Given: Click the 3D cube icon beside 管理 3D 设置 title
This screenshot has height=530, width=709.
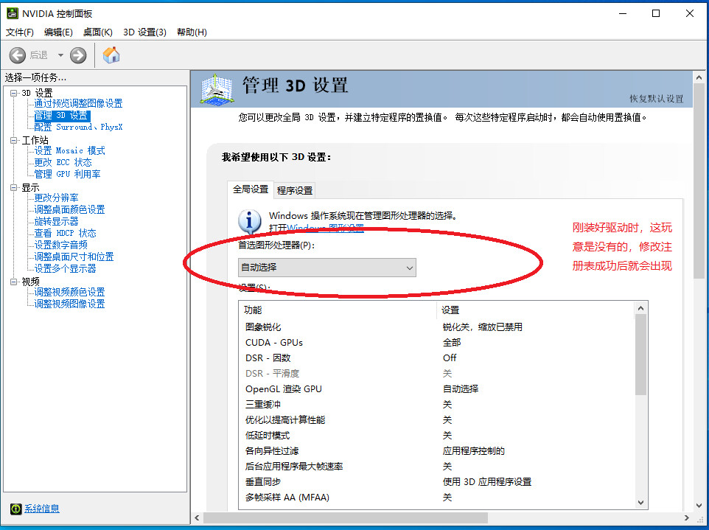Looking at the screenshot, I should point(217,88).
